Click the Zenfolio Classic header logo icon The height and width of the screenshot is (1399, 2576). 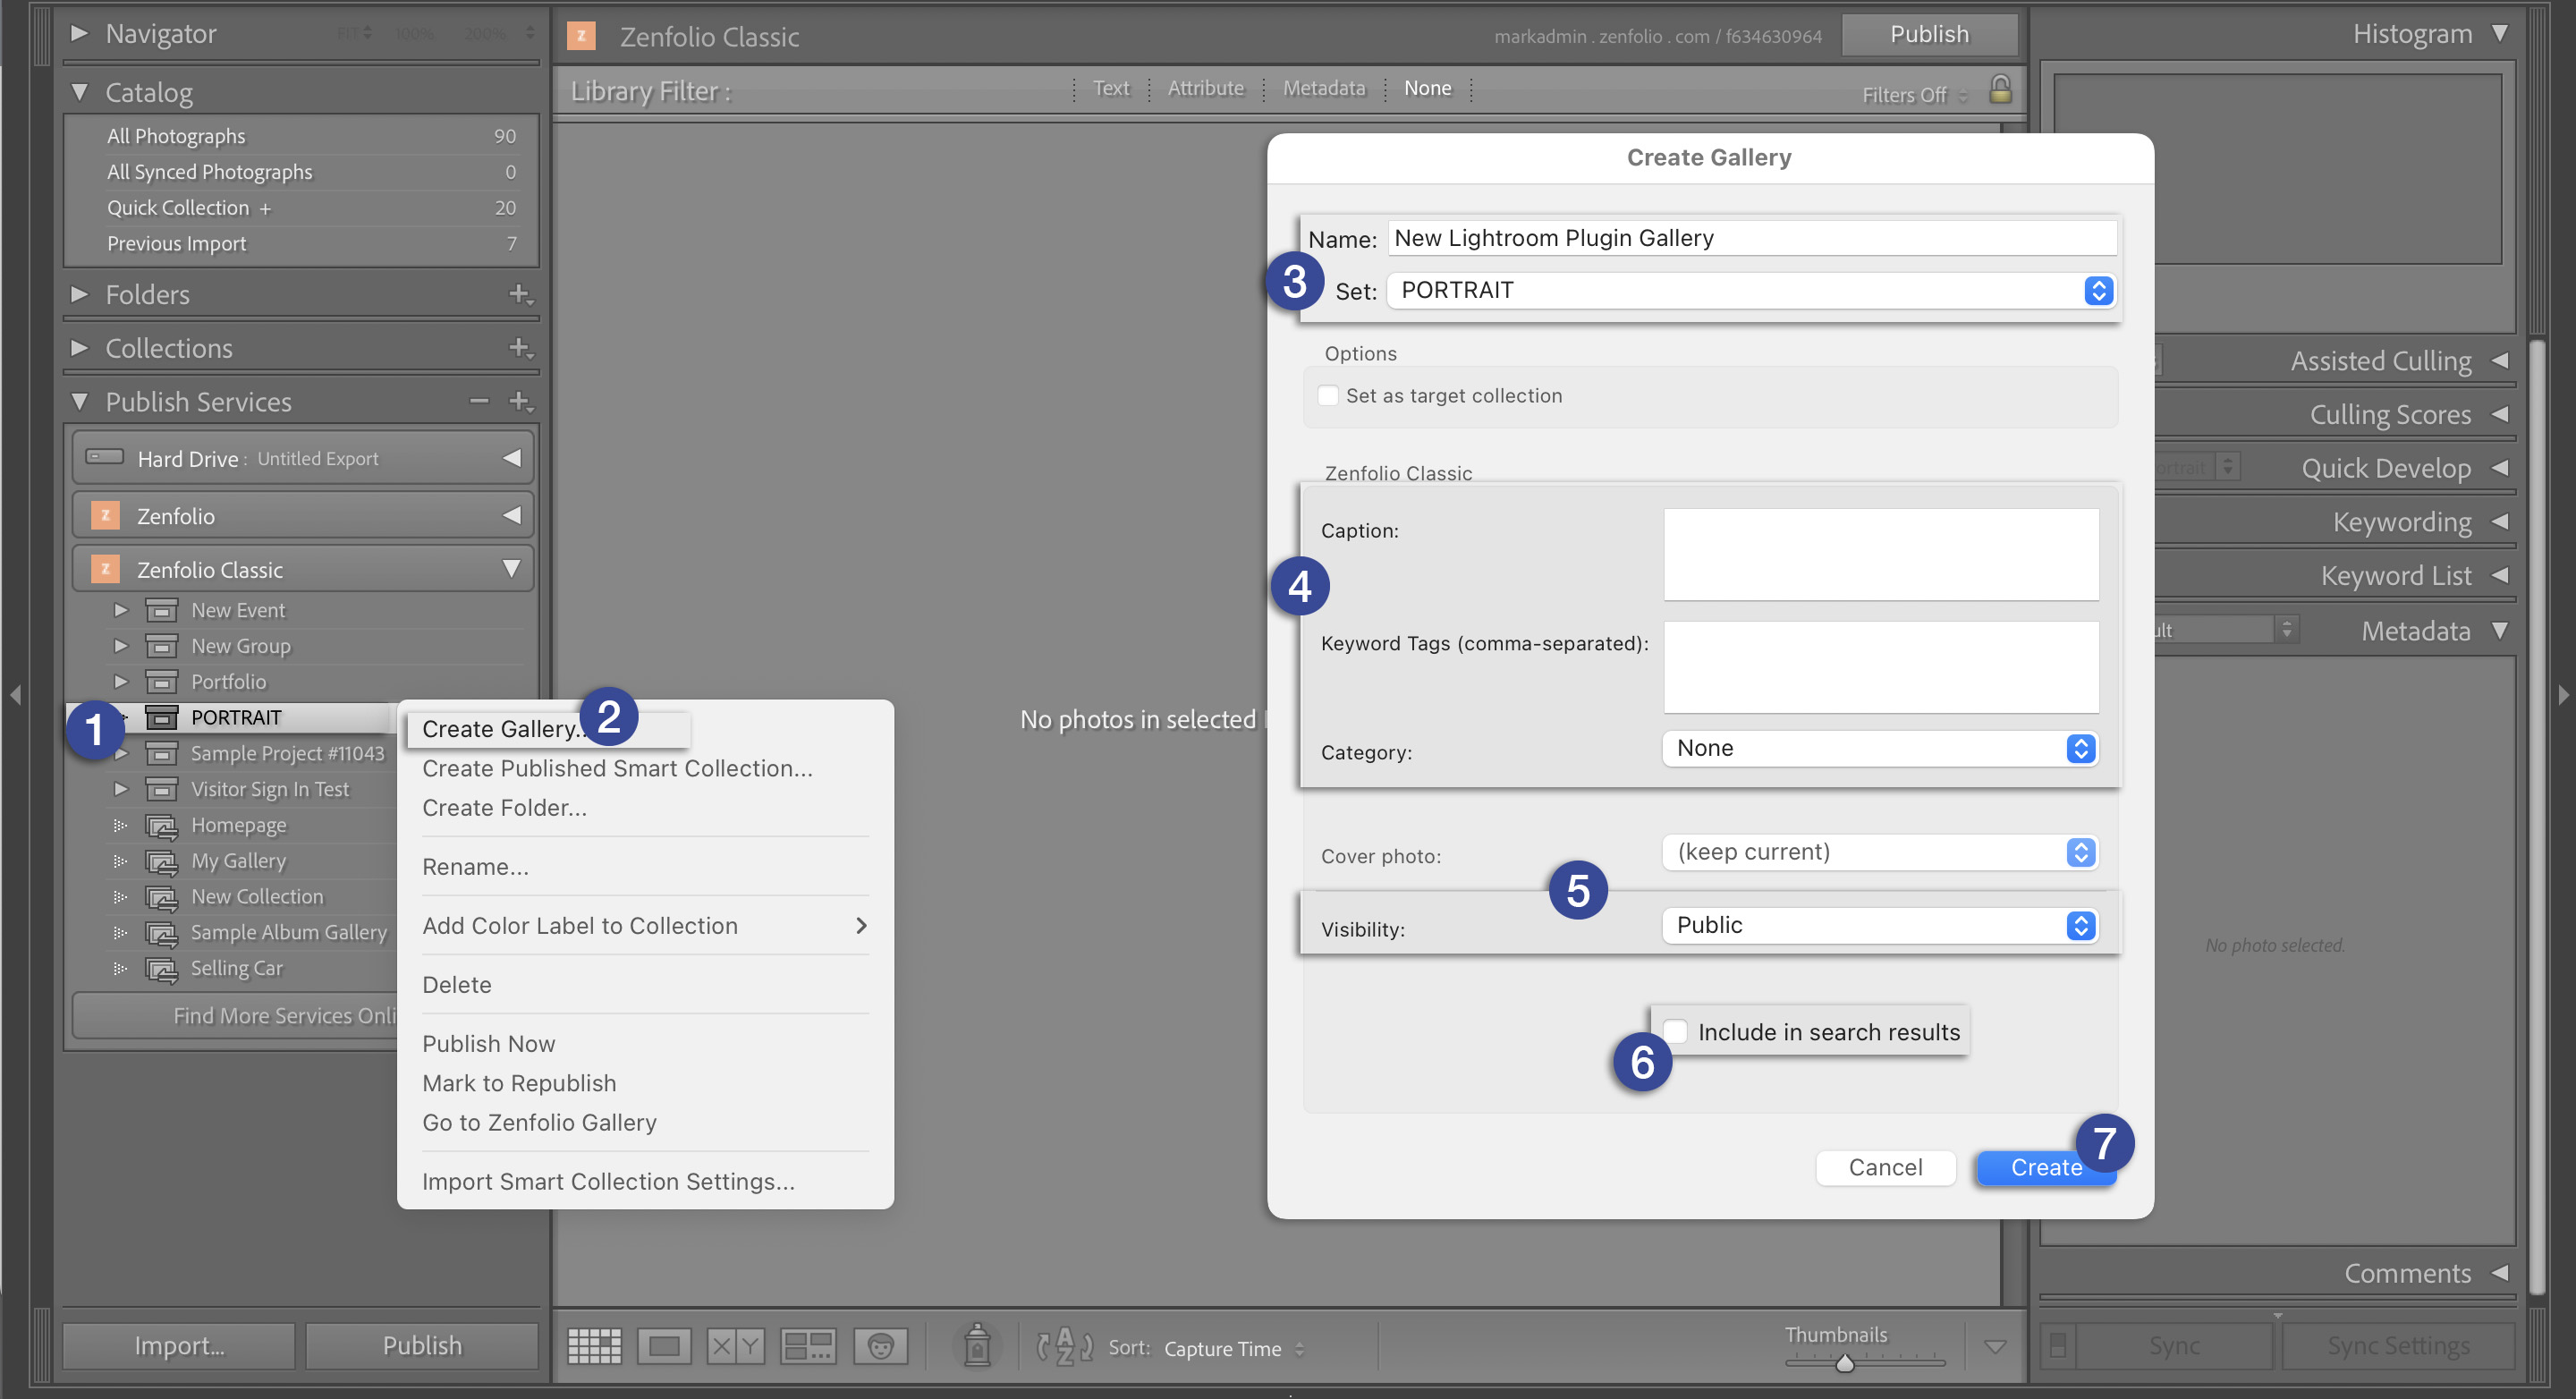point(581,36)
